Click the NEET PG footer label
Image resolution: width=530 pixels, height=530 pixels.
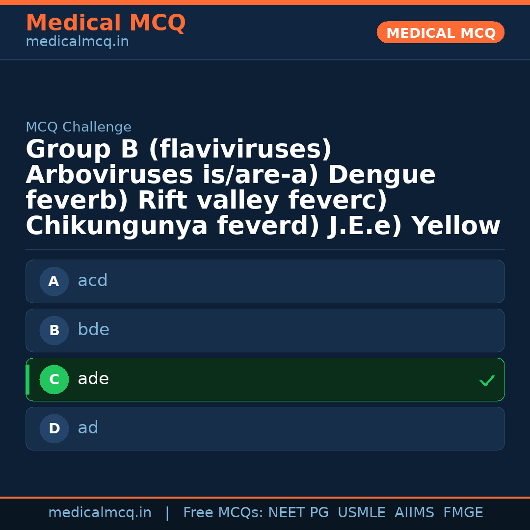coord(298,512)
